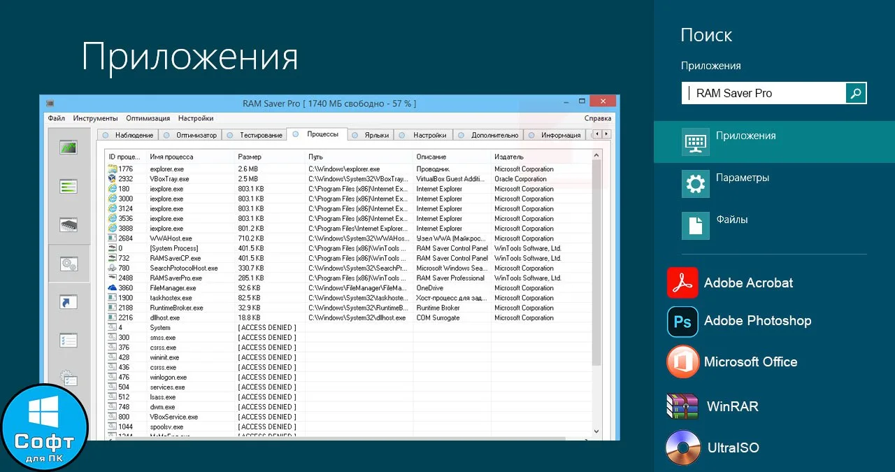Select the services.exe process name
Viewport: 895px width, 472px height.
coord(167,387)
